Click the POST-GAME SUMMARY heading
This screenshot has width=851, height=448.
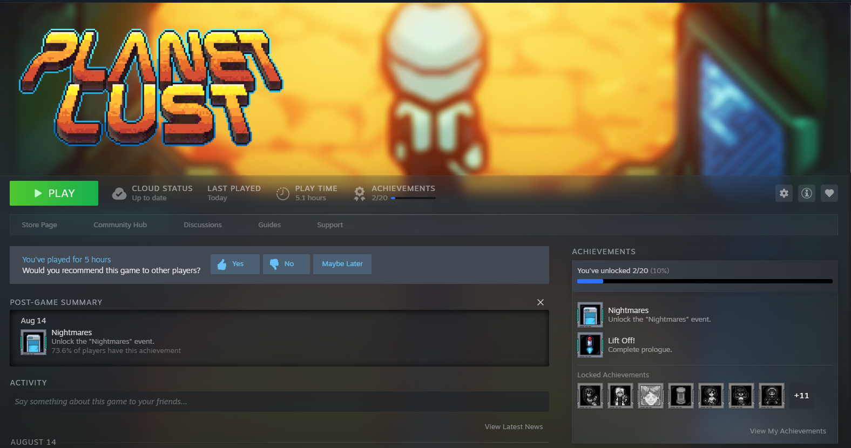pyautogui.click(x=56, y=302)
